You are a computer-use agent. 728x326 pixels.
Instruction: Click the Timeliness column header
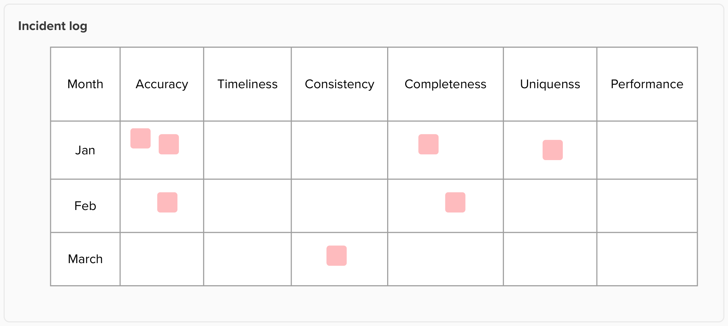(247, 84)
